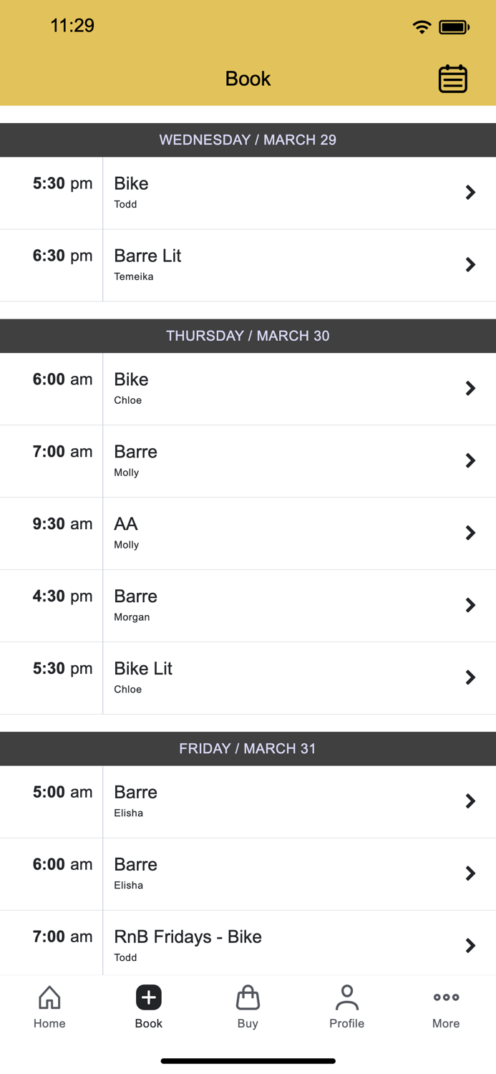Select the Home icon in bottom navigation
Viewport: 496px width, 1074px height.
click(49, 1005)
